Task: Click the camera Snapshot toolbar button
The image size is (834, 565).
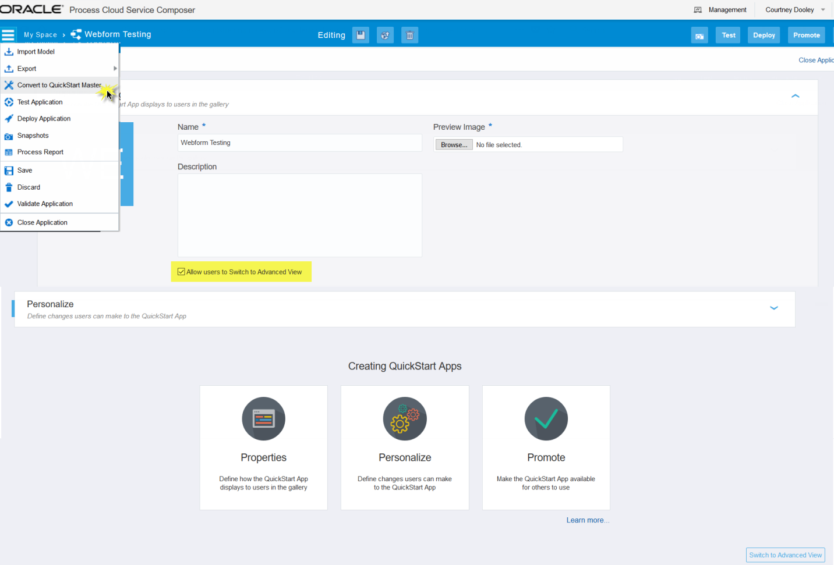Action: coord(699,35)
